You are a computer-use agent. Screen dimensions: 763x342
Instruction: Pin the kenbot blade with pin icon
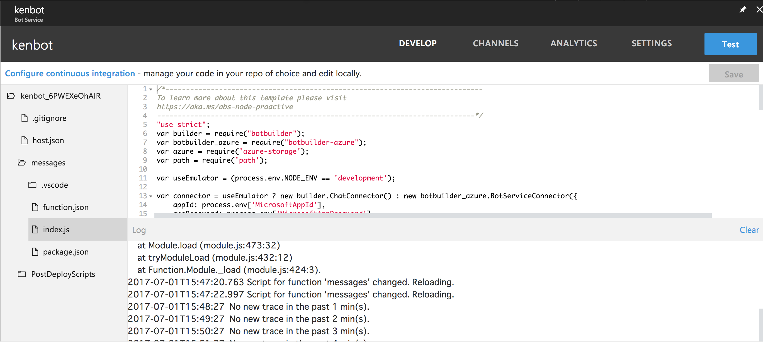pyautogui.click(x=743, y=10)
